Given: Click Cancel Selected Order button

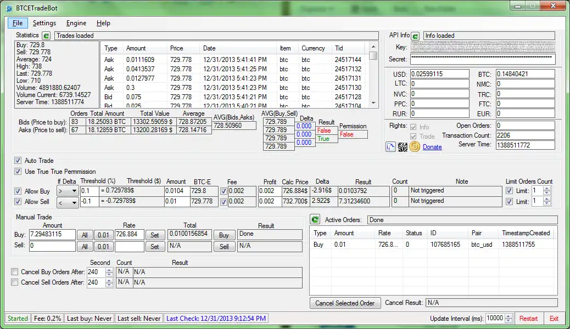Looking at the screenshot, I should [x=345, y=303].
